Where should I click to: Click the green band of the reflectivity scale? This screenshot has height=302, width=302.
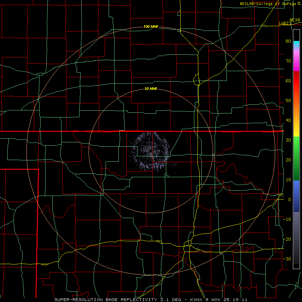click(296, 158)
